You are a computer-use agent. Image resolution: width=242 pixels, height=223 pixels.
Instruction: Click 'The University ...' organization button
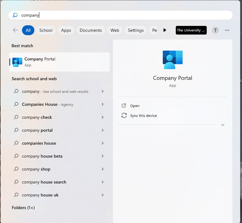[191, 30]
